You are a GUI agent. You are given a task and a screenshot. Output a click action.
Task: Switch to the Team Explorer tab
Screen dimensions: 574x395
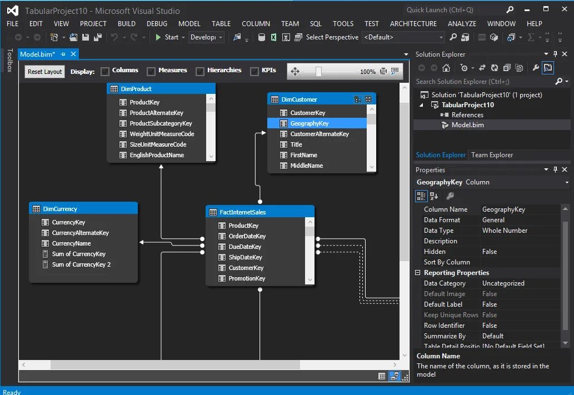492,155
